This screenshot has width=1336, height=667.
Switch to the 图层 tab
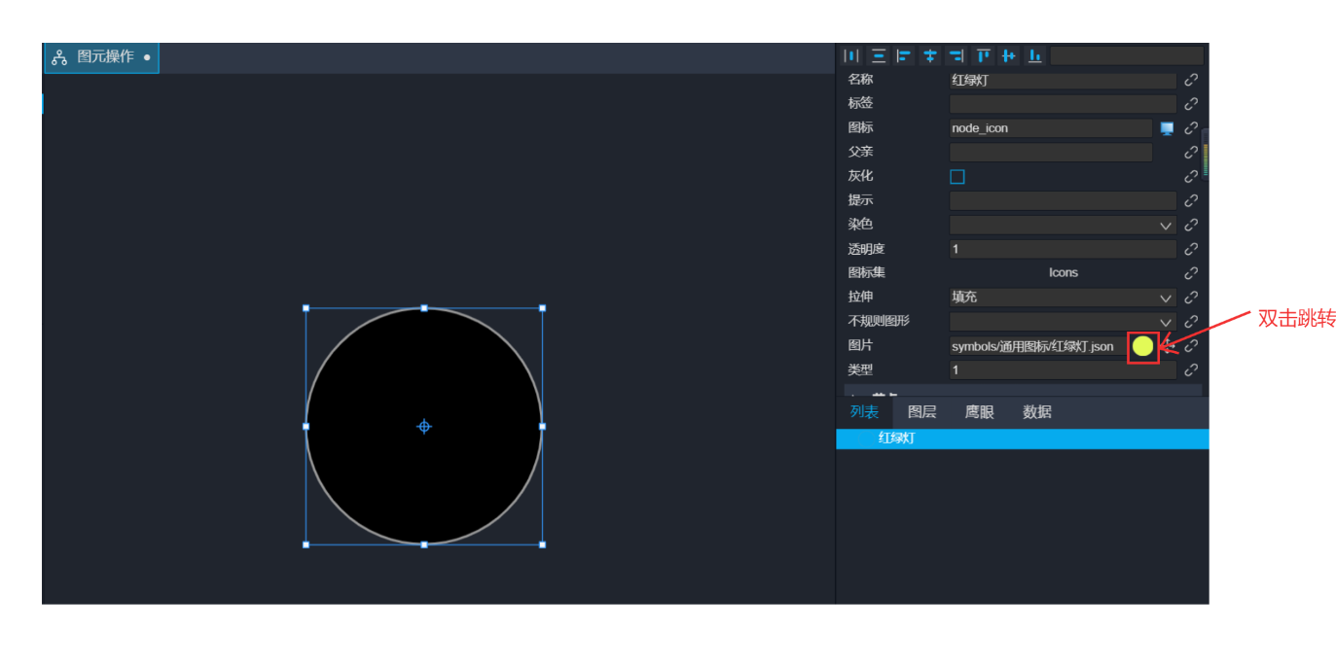pos(921,412)
